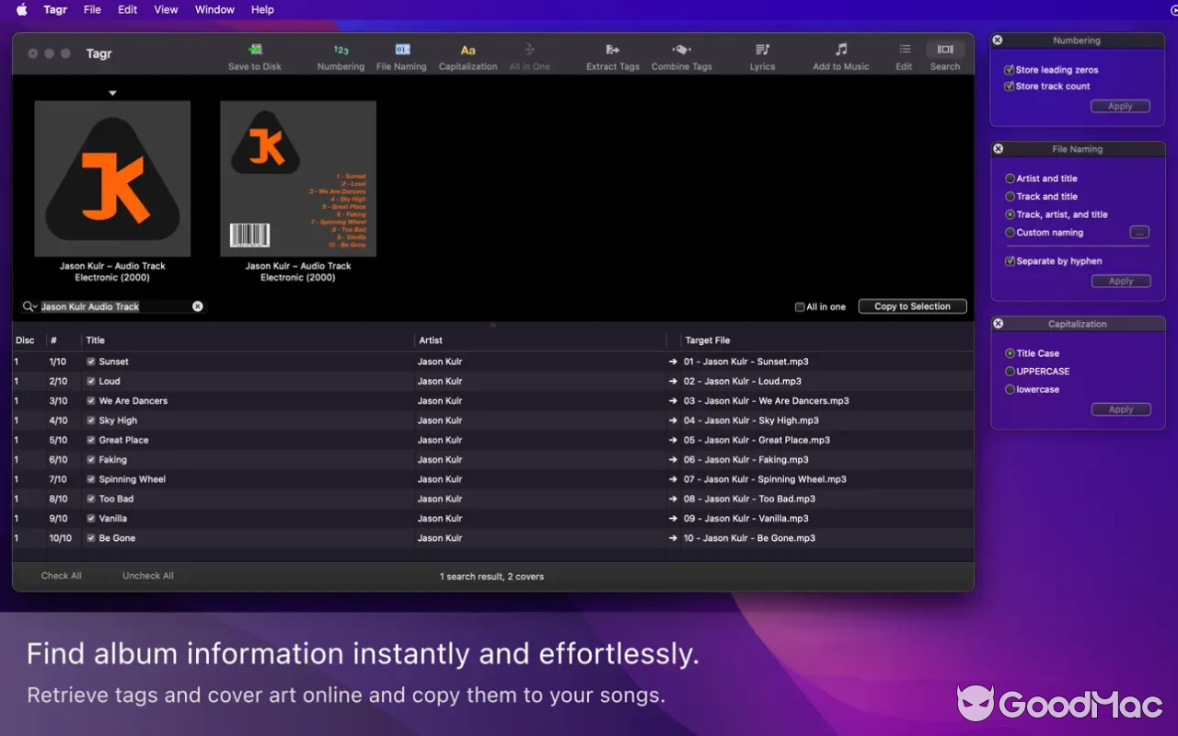1178x736 pixels.
Task: Toggle the Search toolbar button
Action: 945,51
